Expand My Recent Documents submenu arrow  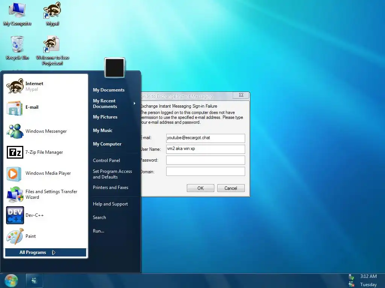click(x=134, y=103)
